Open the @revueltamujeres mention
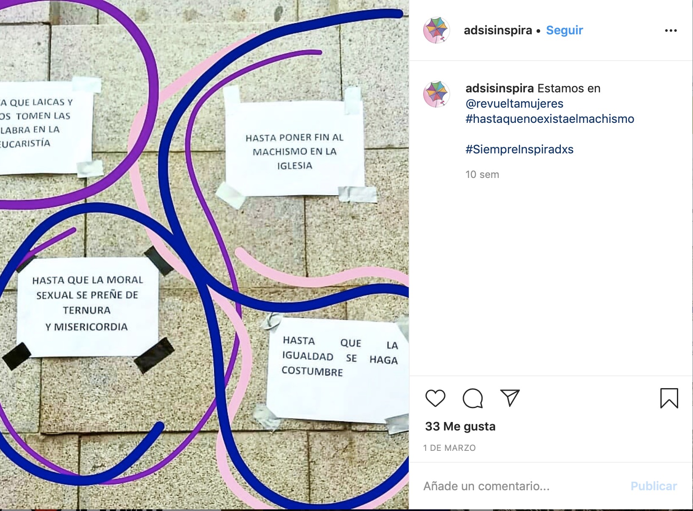The image size is (693, 511). pos(514,103)
